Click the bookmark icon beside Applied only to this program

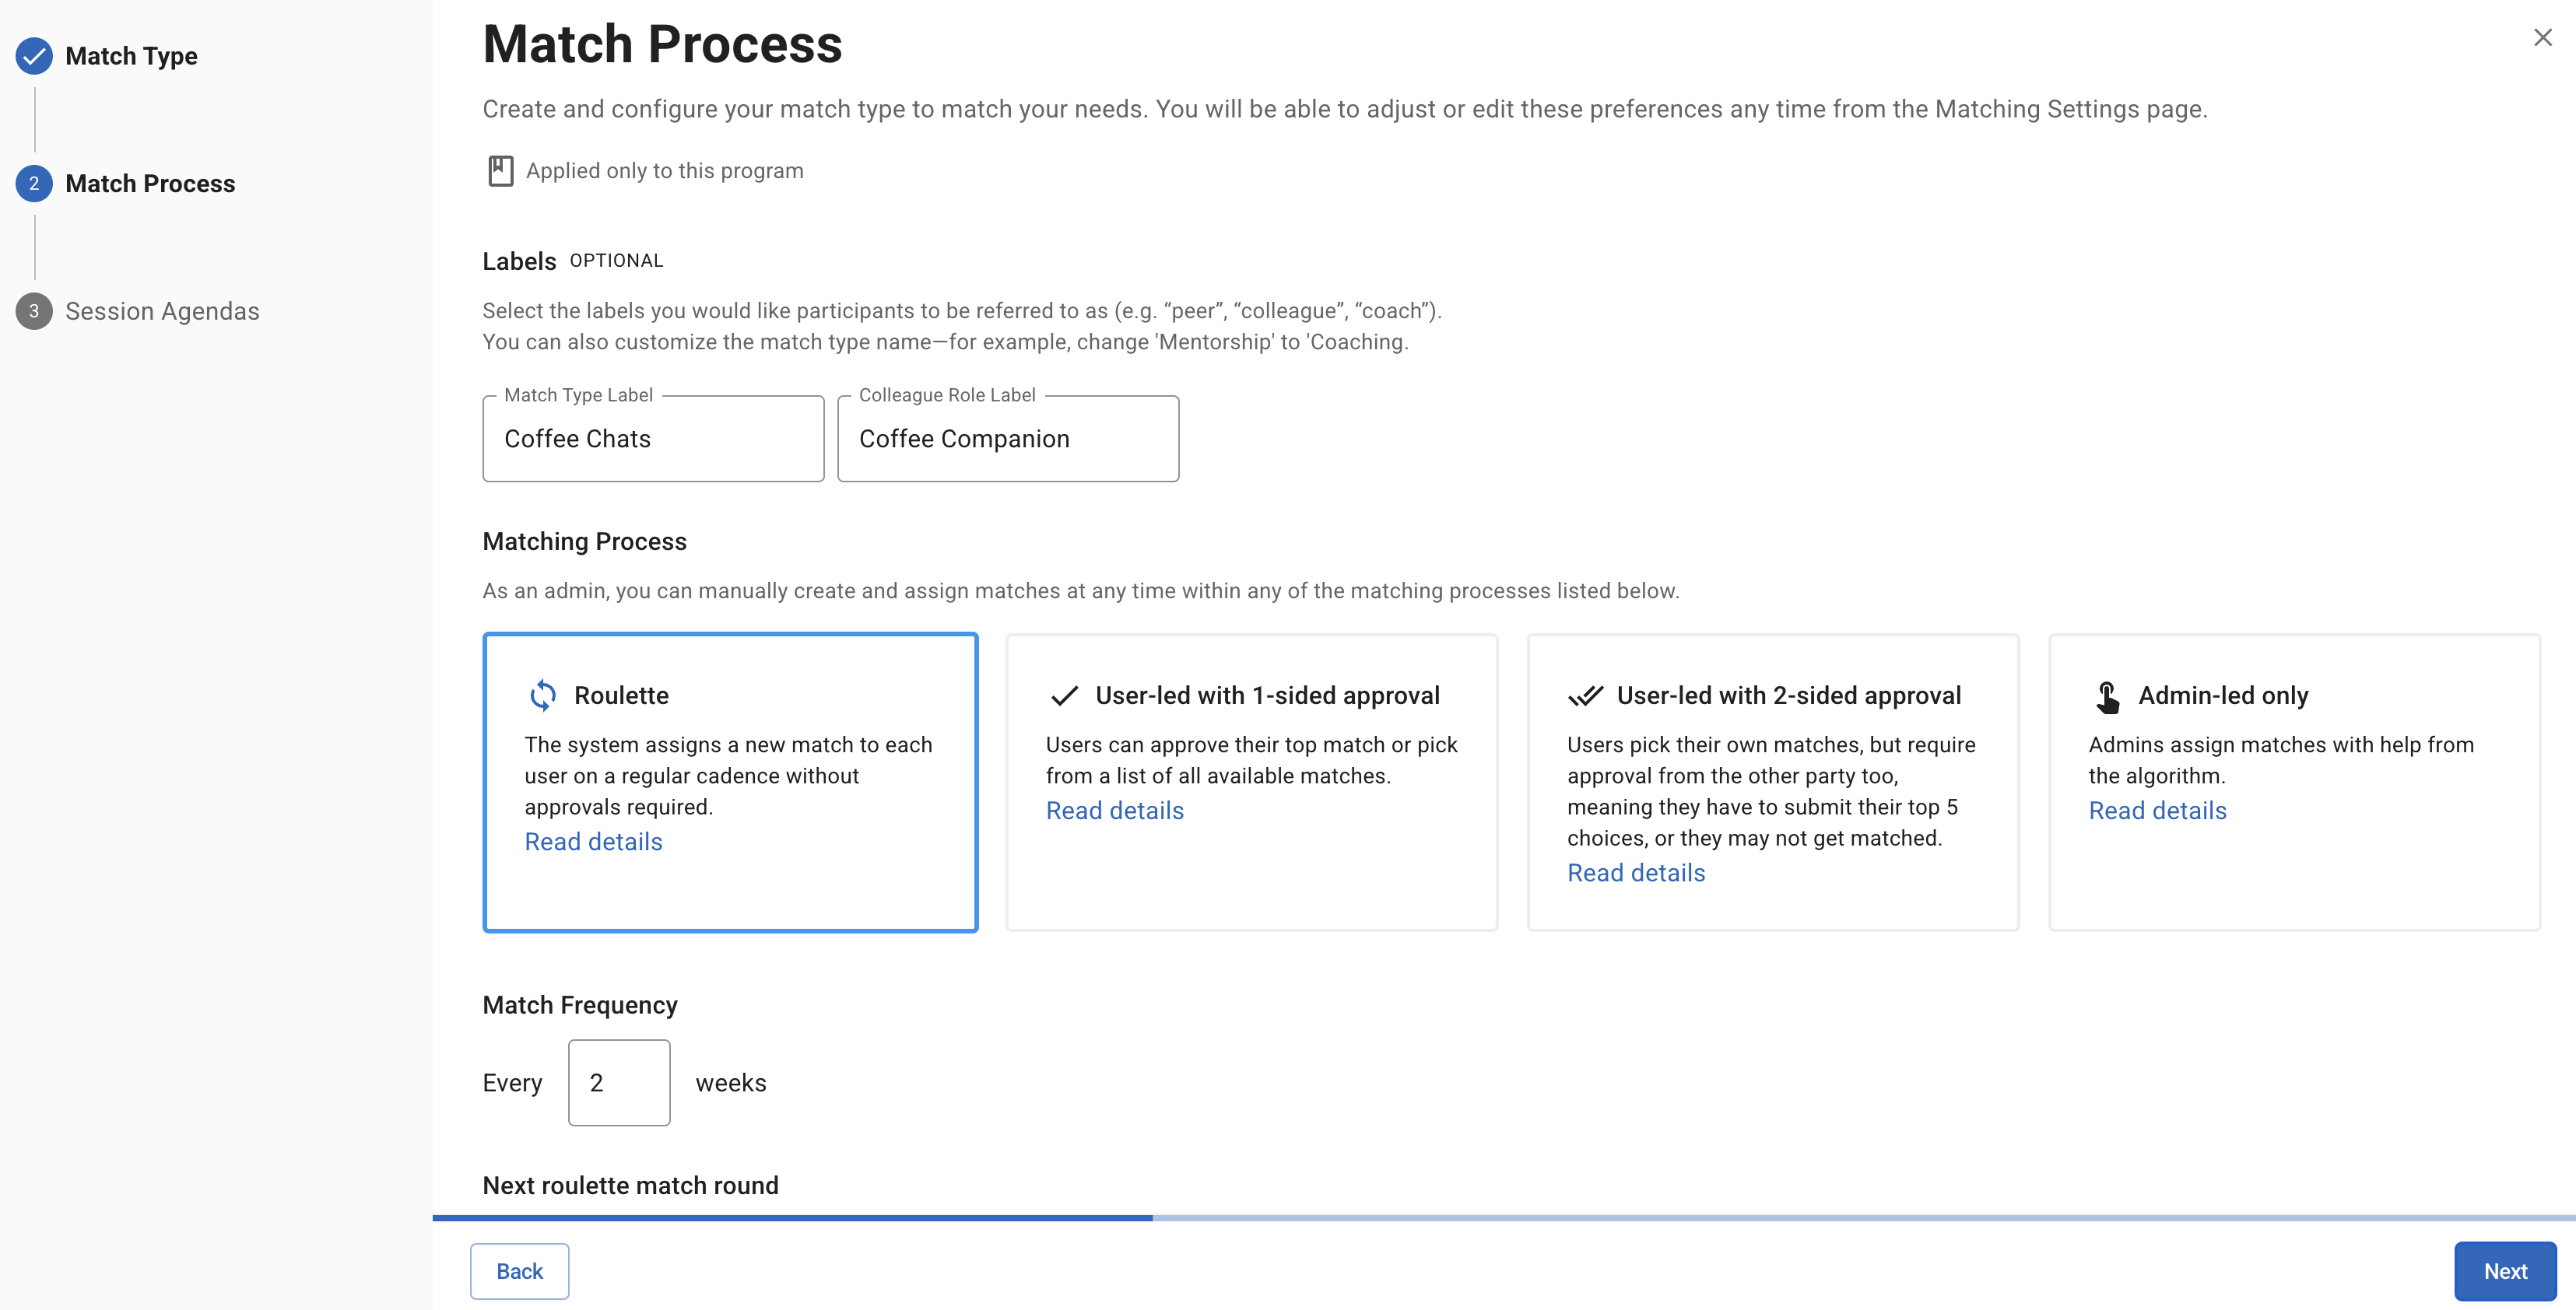point(500,171)
